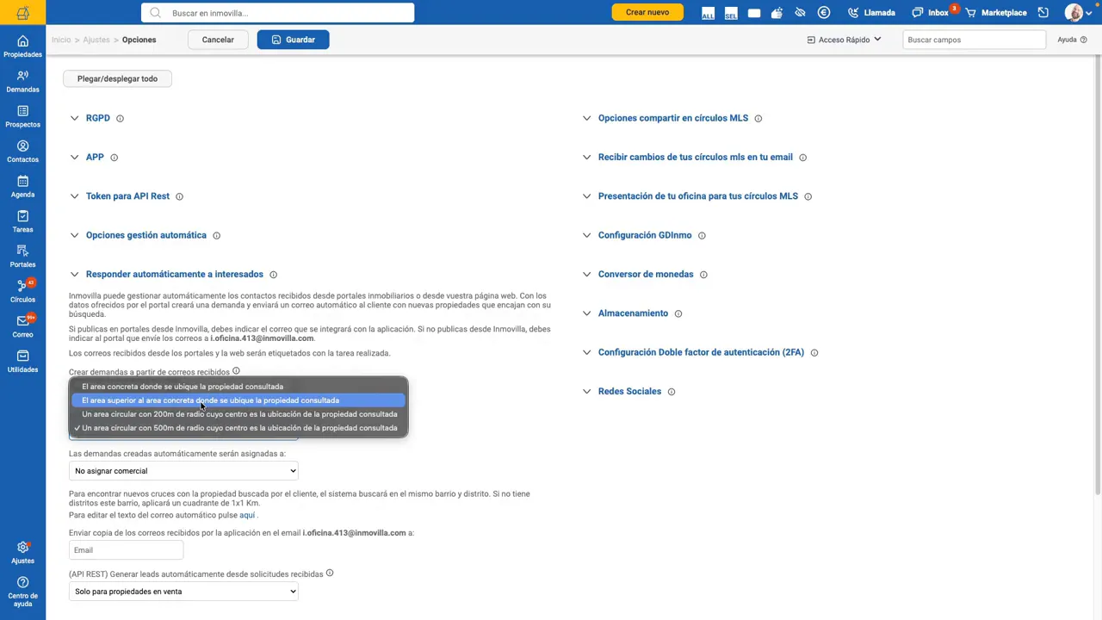Click the ALL icon in top bar
The width and height of the screenshot is (1102, 620).
pos(708,13)
